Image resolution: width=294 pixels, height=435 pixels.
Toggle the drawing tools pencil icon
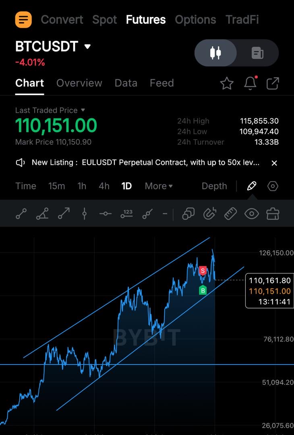252,186
